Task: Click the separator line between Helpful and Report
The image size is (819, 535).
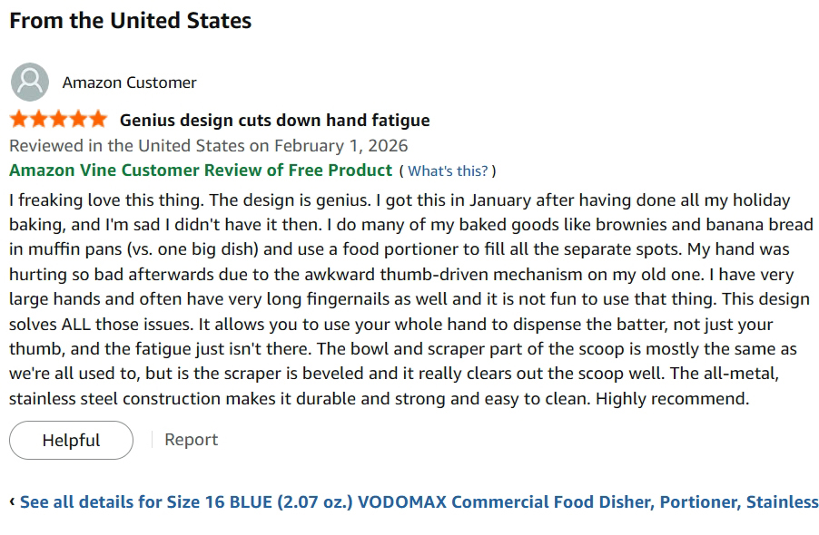Action: 152,440
